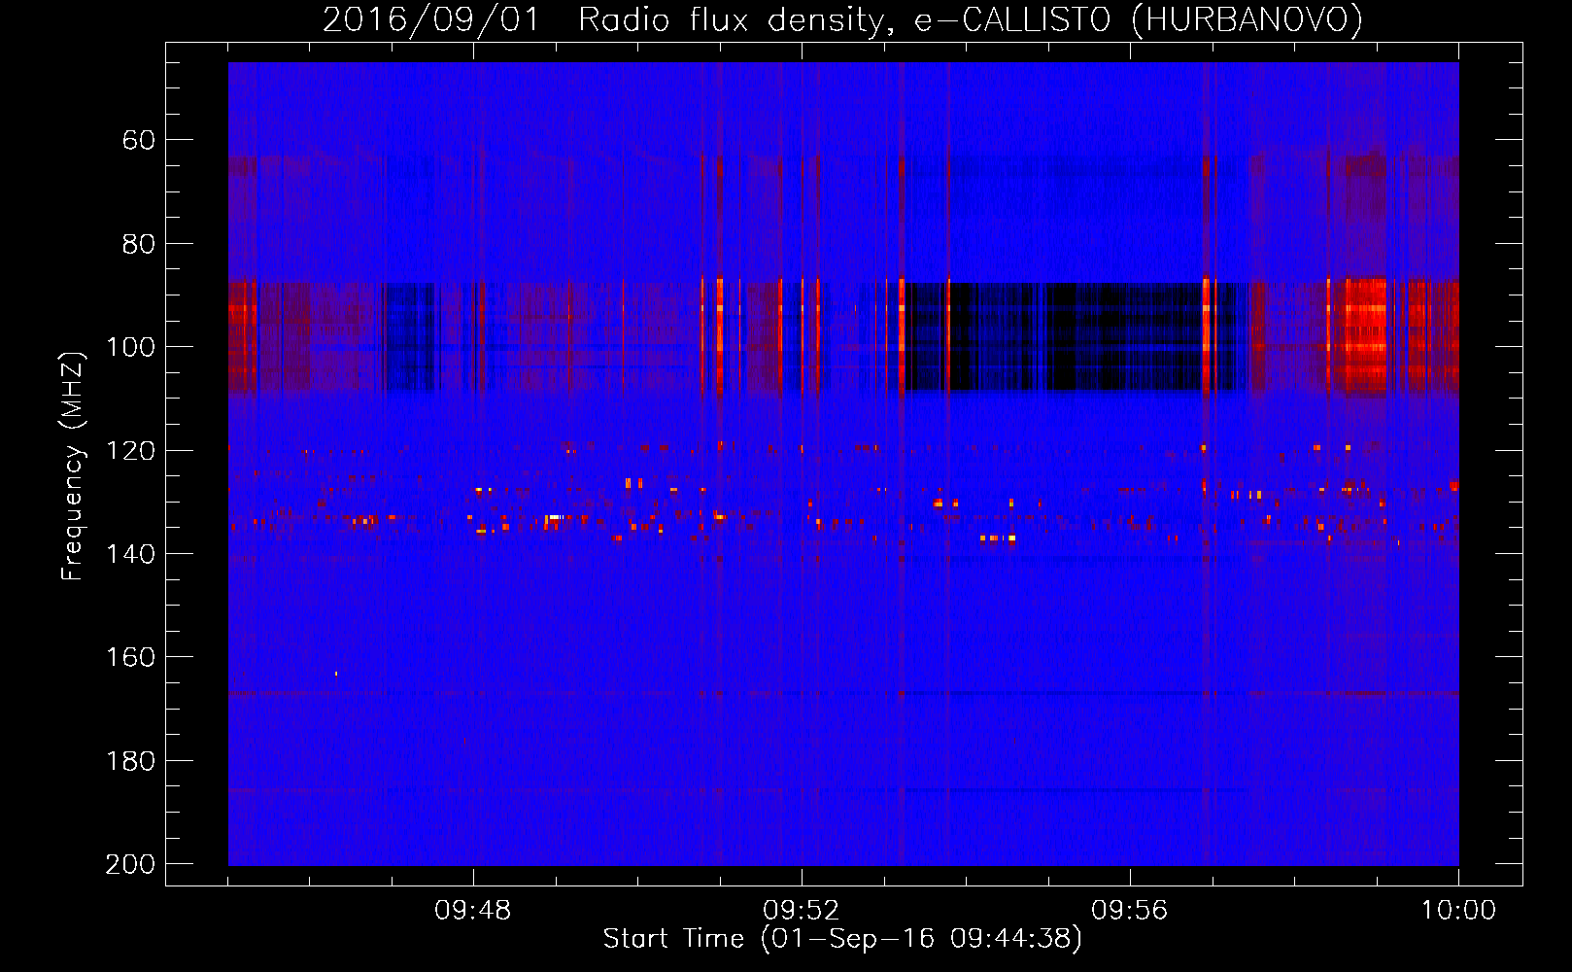1572x972 pixels.
Task: Click the 120 frequency tick label
Action: (x=130, y=451)
